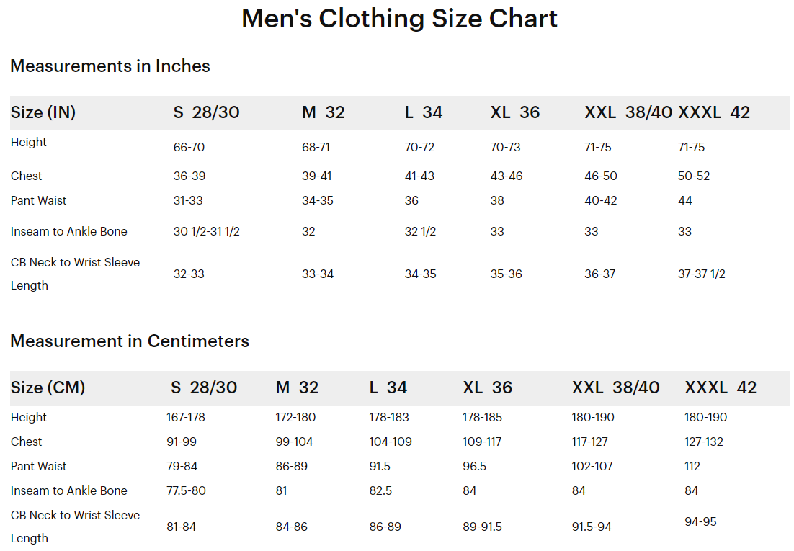Click the 40-42 pant waist value

(601, 200)
